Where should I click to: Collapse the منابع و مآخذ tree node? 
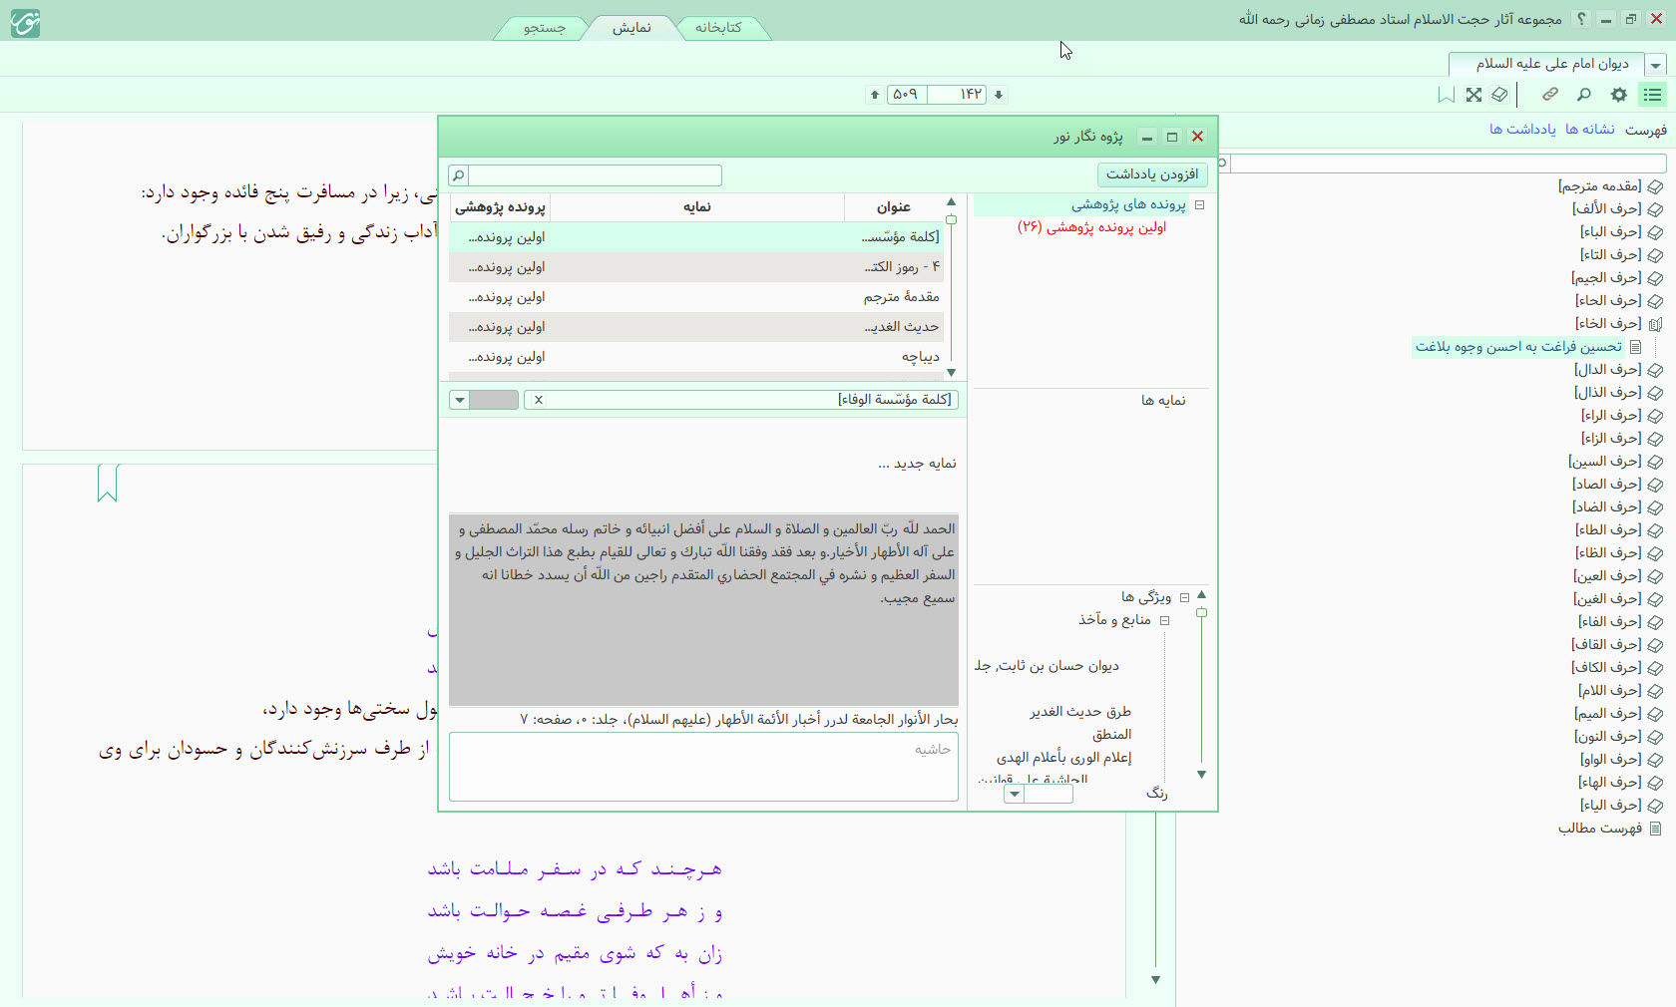click(x=1164, y=620)
